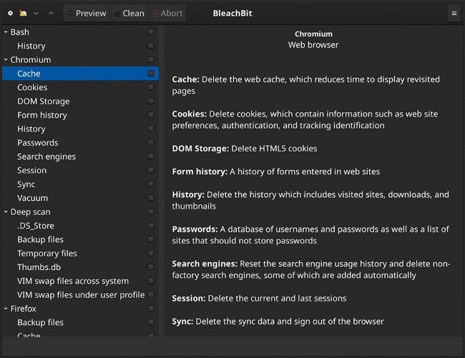Click the Chromium heading in description pane
465x358 pixels.
pyautogui.click(x=313, y=34)
